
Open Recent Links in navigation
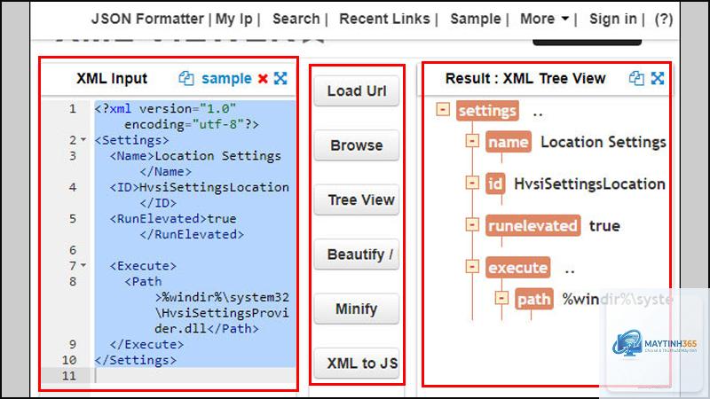click(x=384, y=19)
